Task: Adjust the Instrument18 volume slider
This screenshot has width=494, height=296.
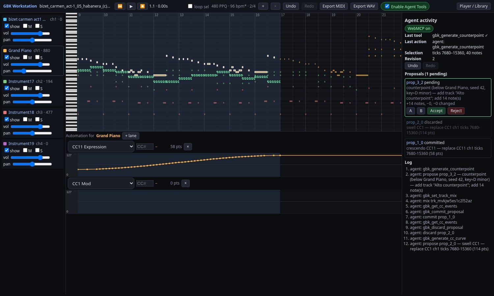Action: (30, 127)
